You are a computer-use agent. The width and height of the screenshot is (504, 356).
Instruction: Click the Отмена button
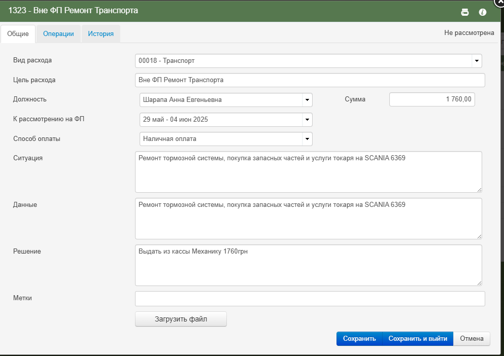pos(472,339)
